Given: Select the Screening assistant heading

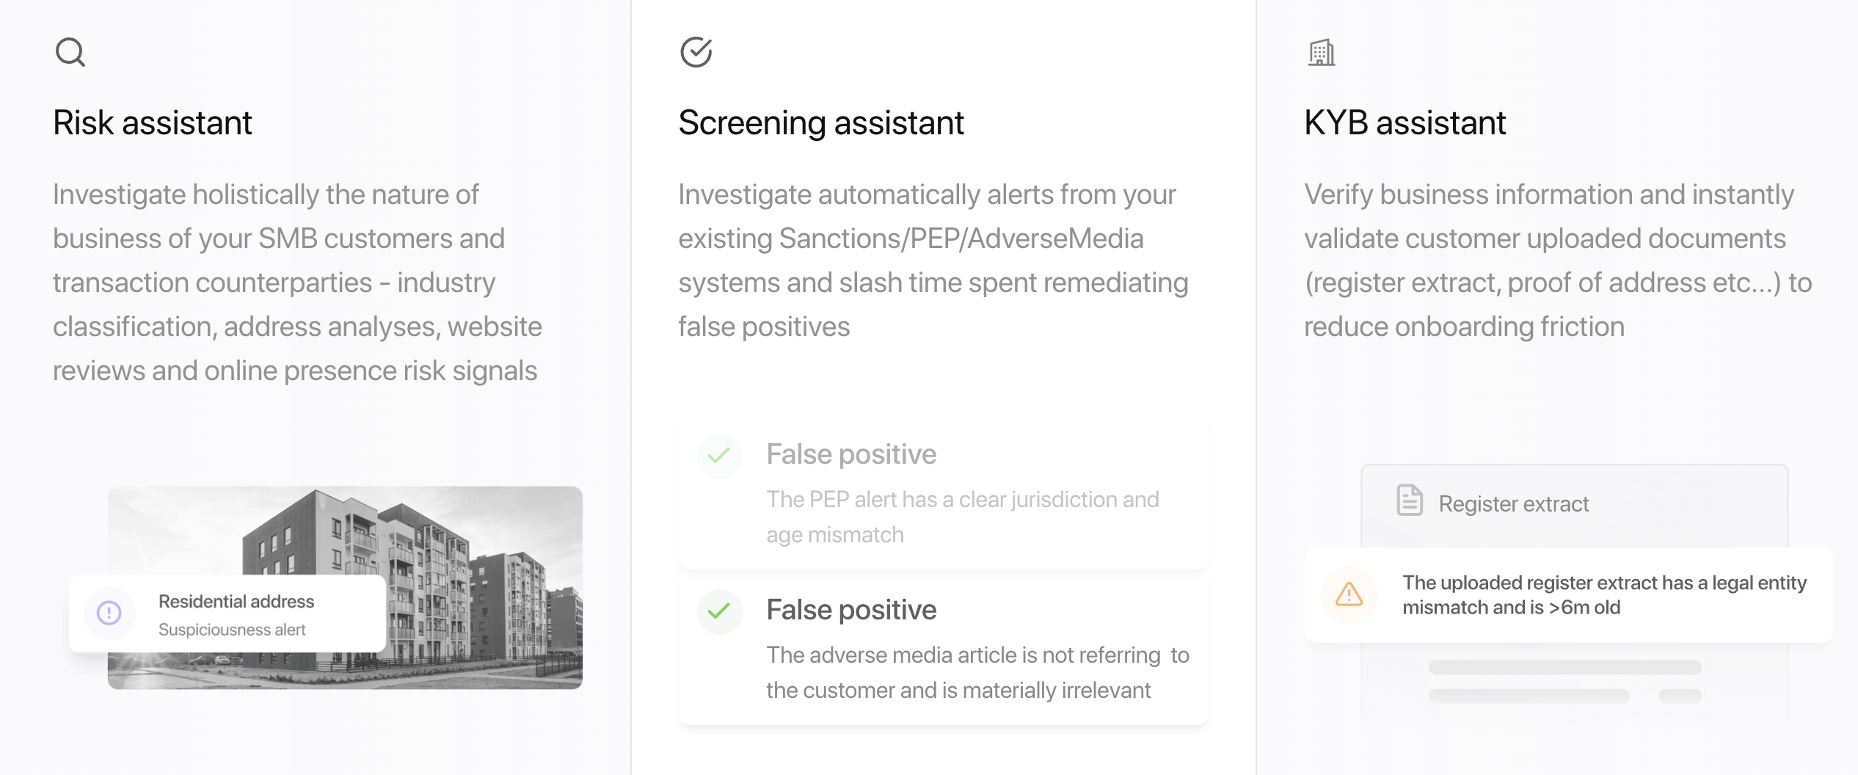Looking at the screenshot, I should tap(820, 123).
